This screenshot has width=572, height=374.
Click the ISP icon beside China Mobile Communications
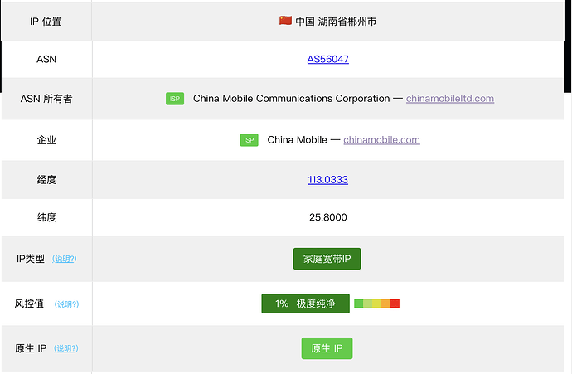[175, 99]
